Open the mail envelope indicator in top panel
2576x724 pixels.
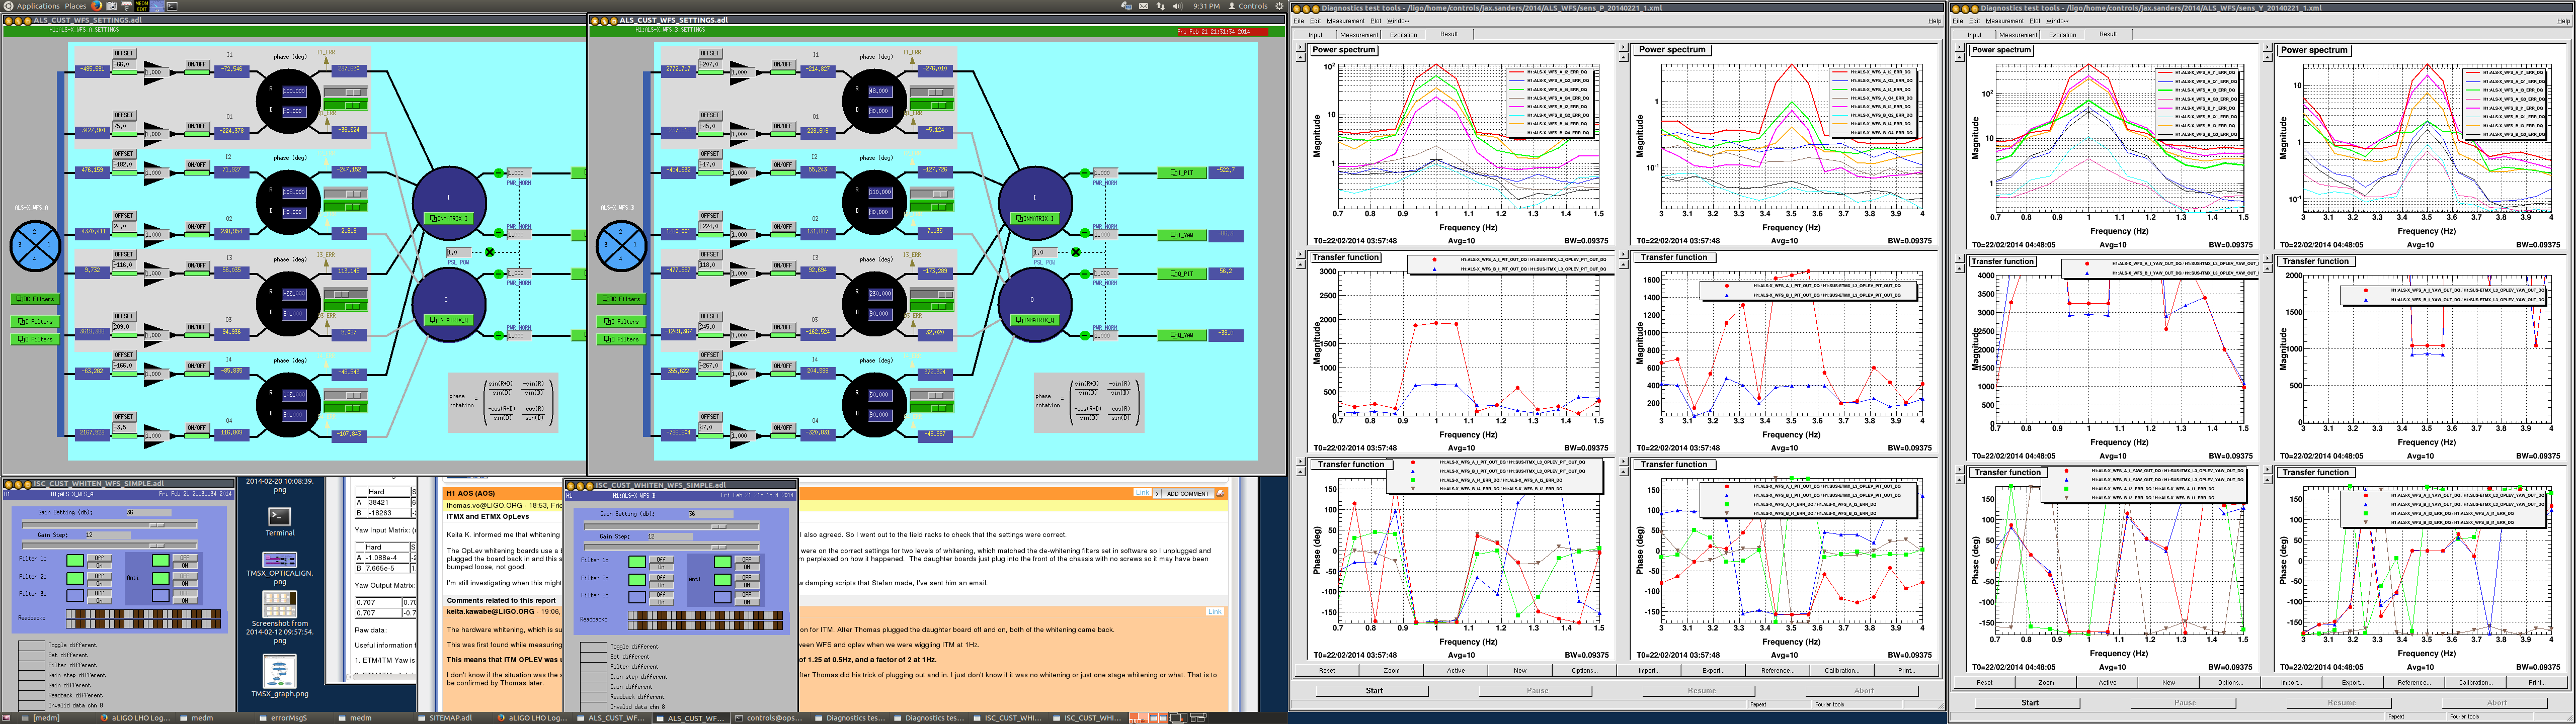point(1144,7)
